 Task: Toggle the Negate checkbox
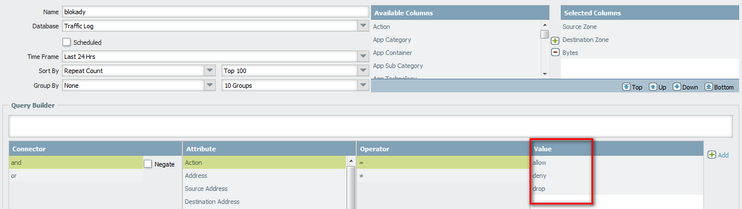pos(148,164)
